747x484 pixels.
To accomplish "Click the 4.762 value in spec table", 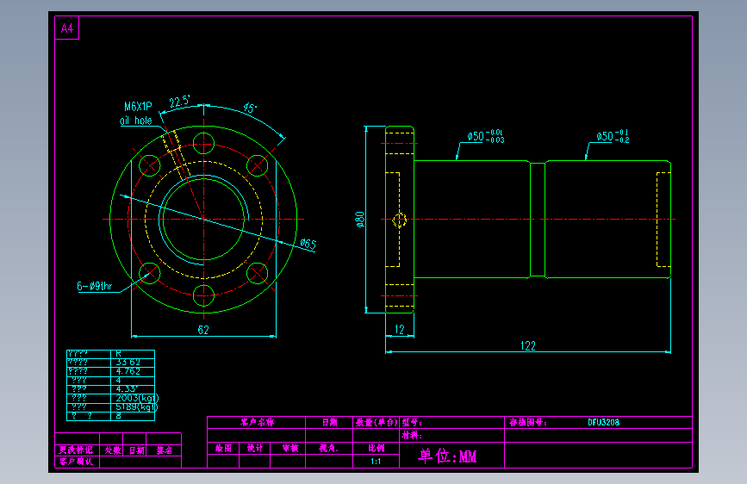I will [128, 371].
